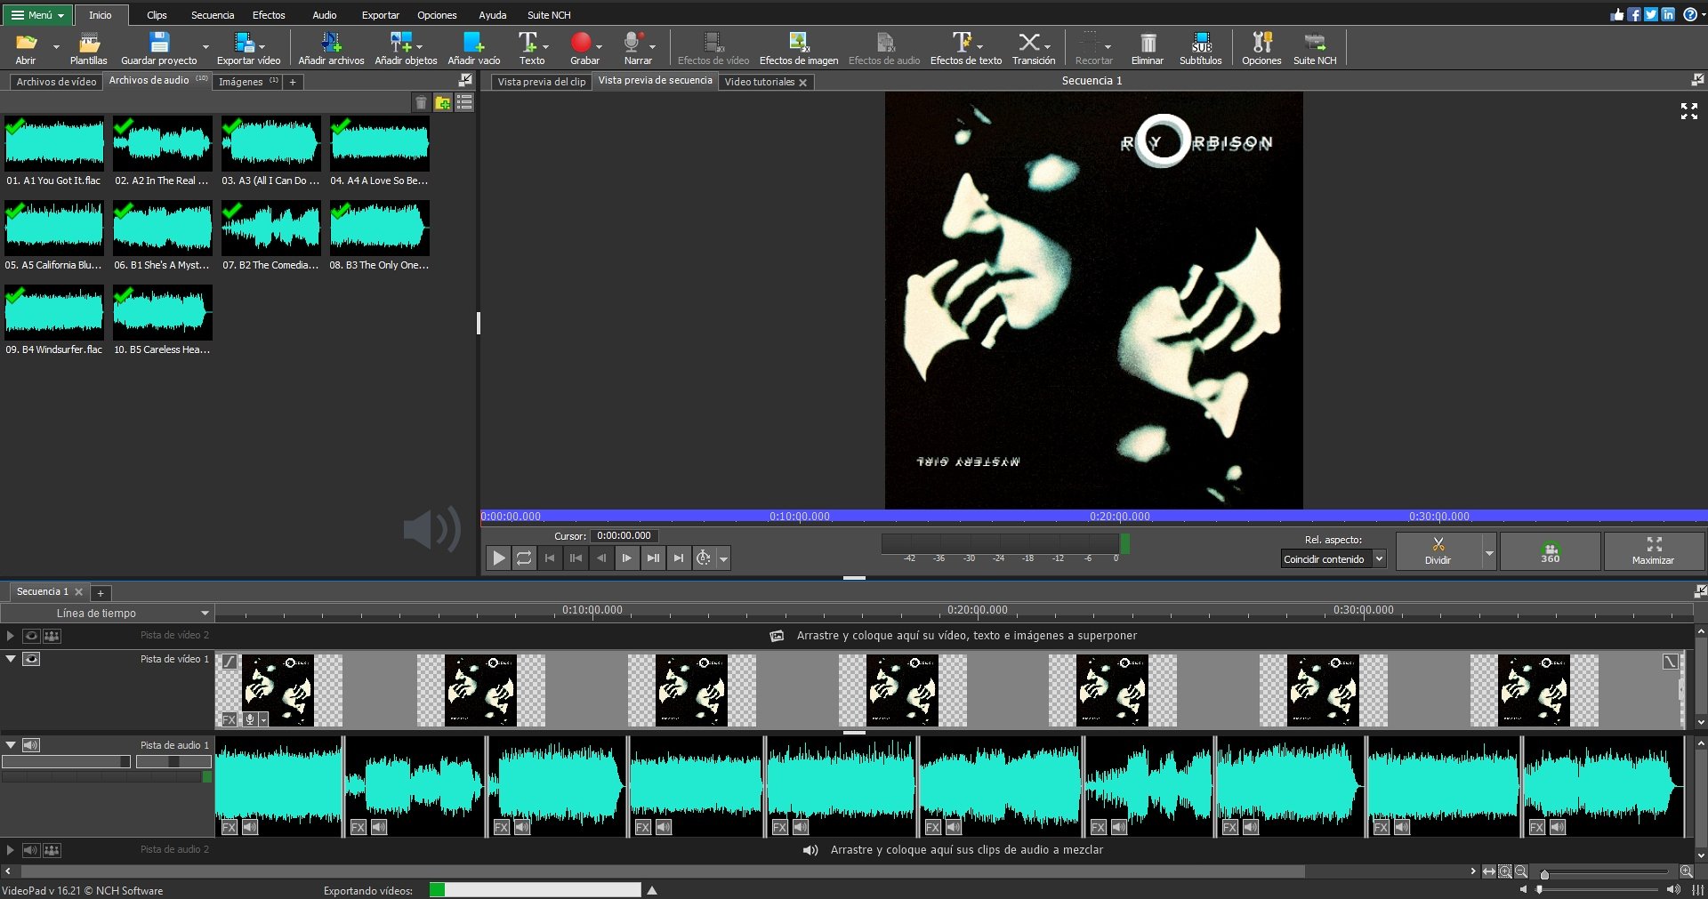
Task: Create a new folder in the media bin
Action: click(443, 103)
